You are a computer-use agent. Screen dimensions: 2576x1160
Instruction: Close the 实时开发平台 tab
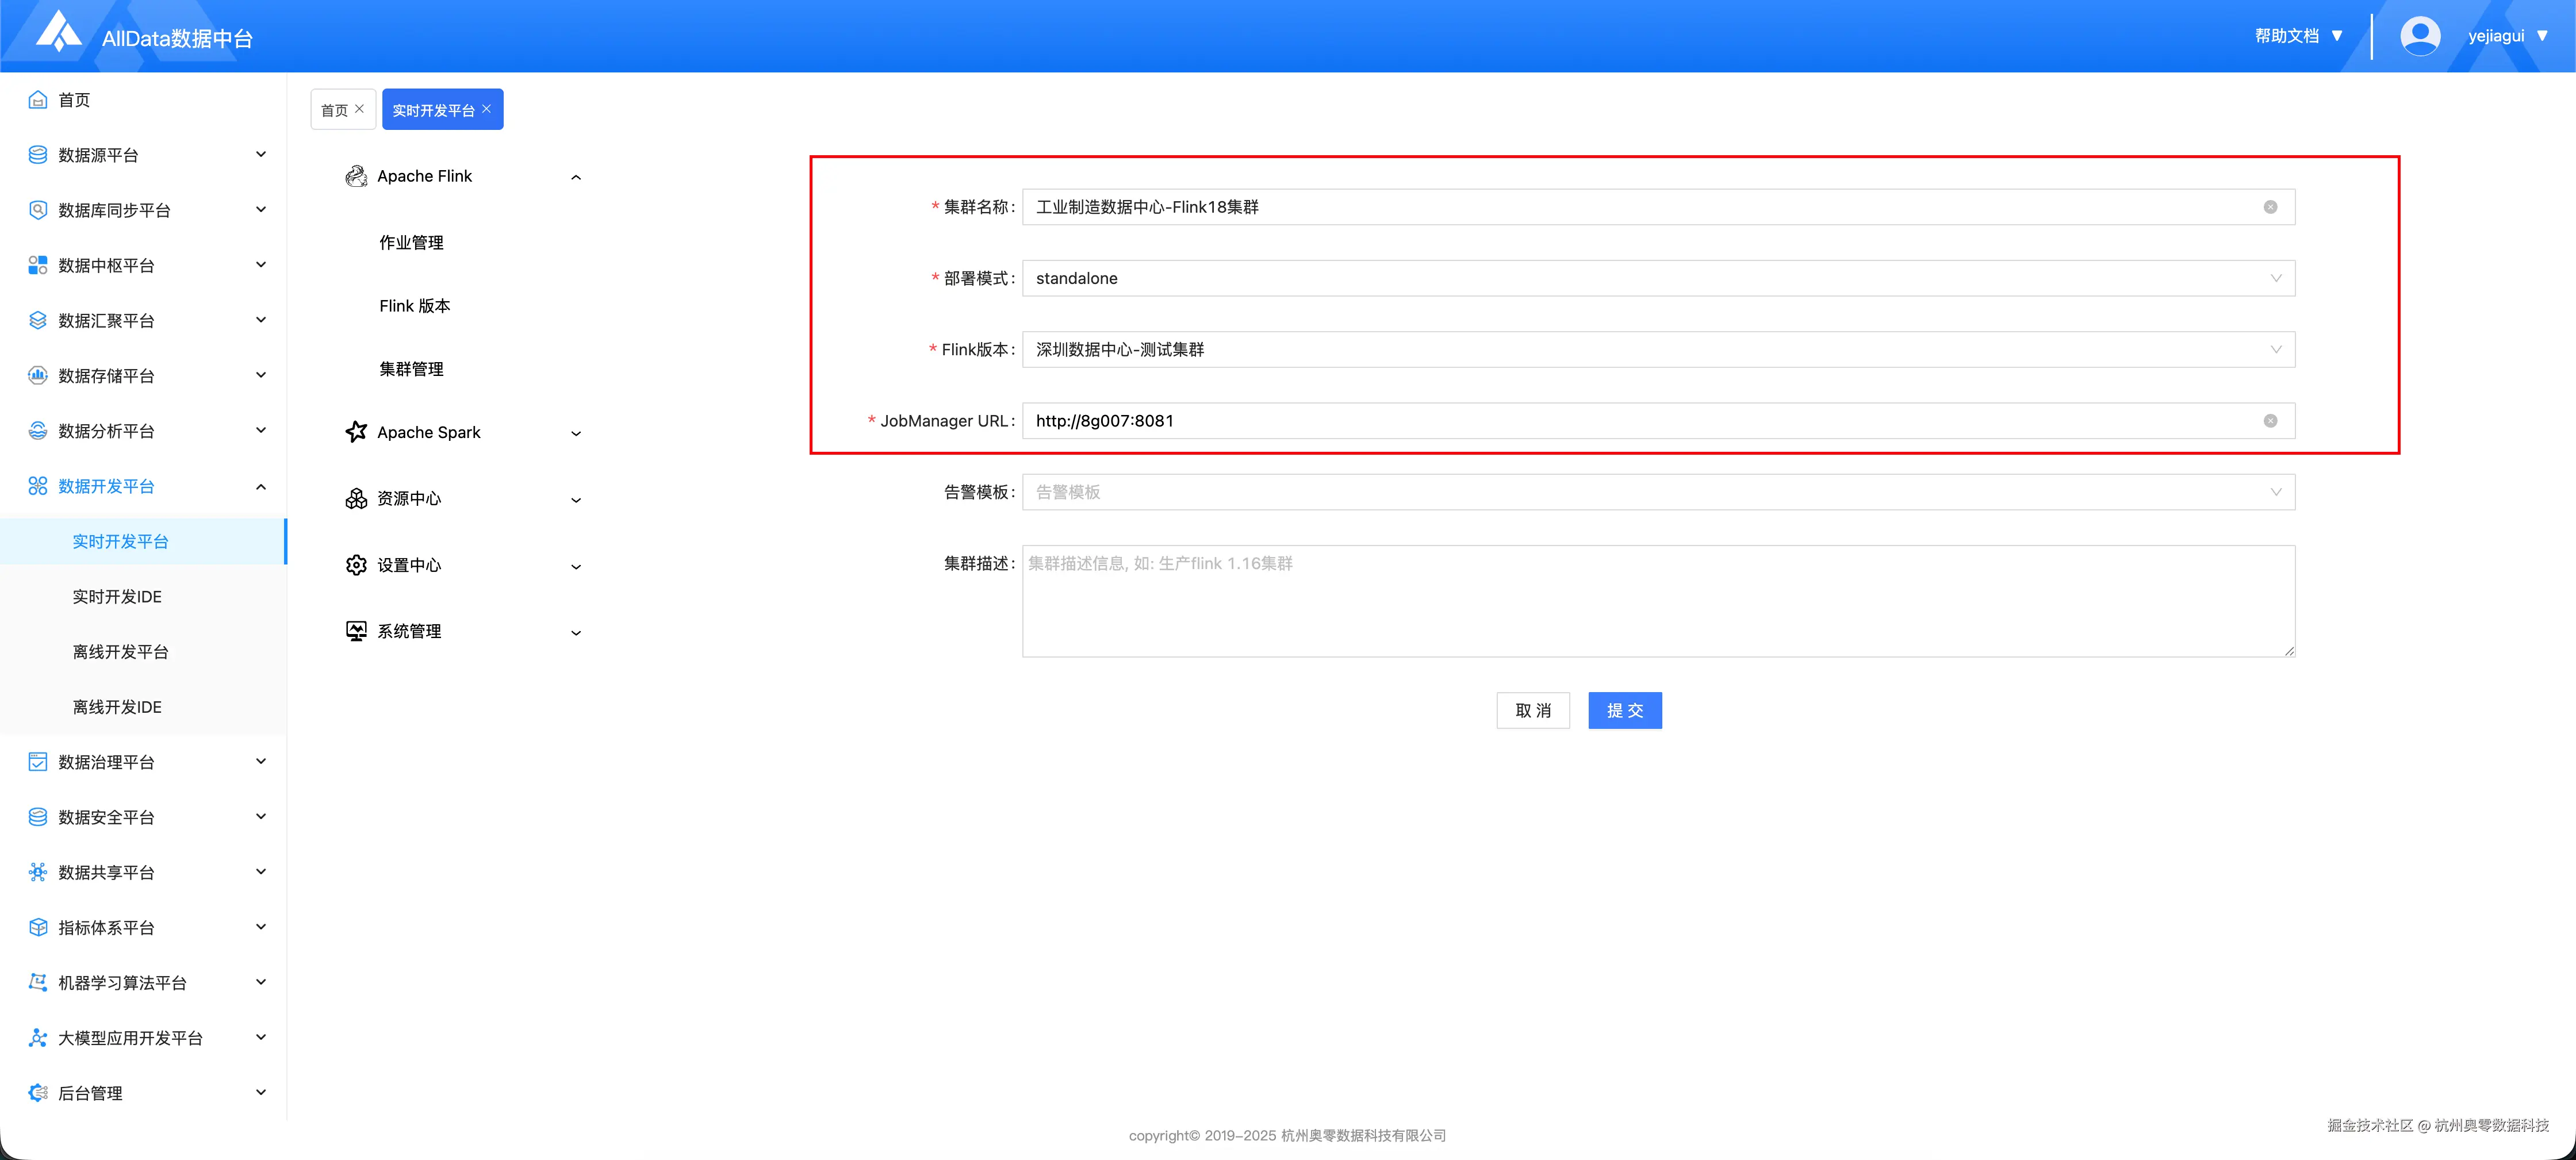(487, 109)
